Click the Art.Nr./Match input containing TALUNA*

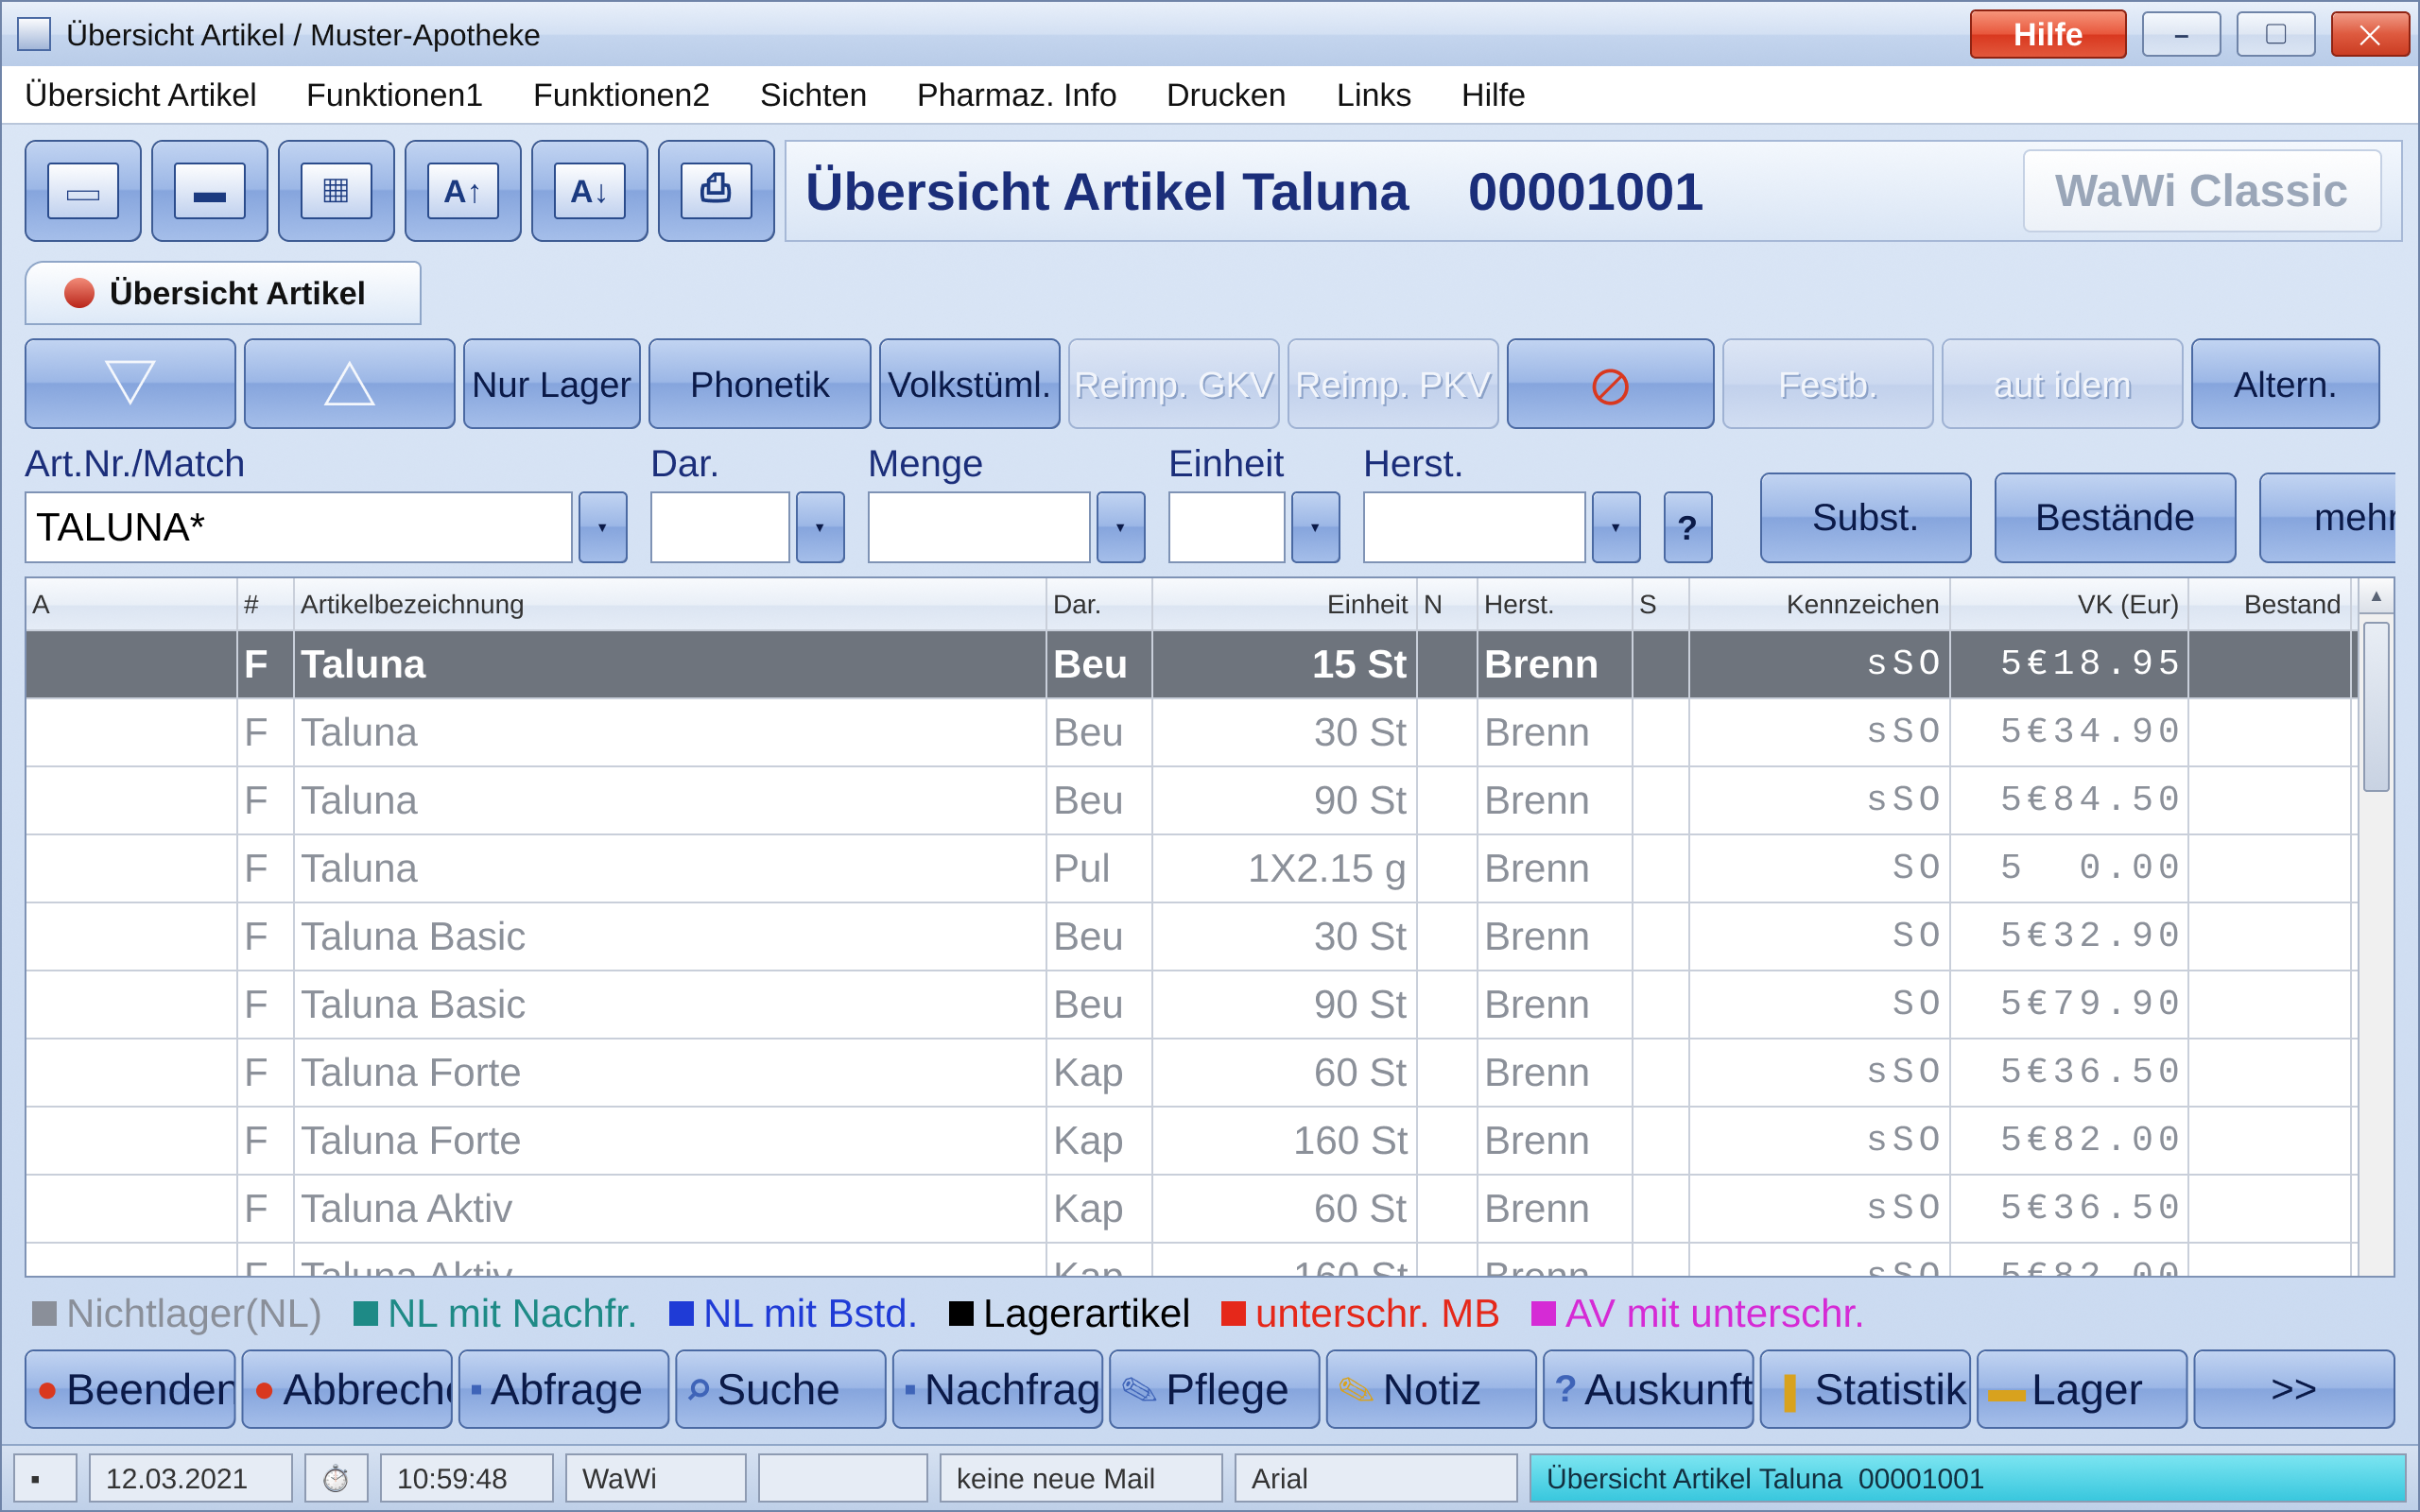coord(299,527)
